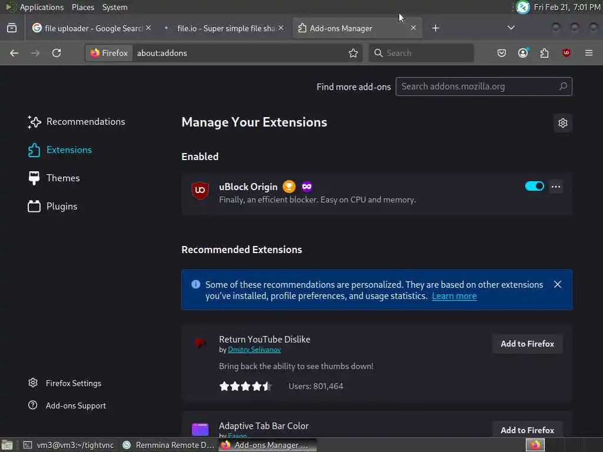
Task: Open the Extensions category
Action: [x=60, y=150]
